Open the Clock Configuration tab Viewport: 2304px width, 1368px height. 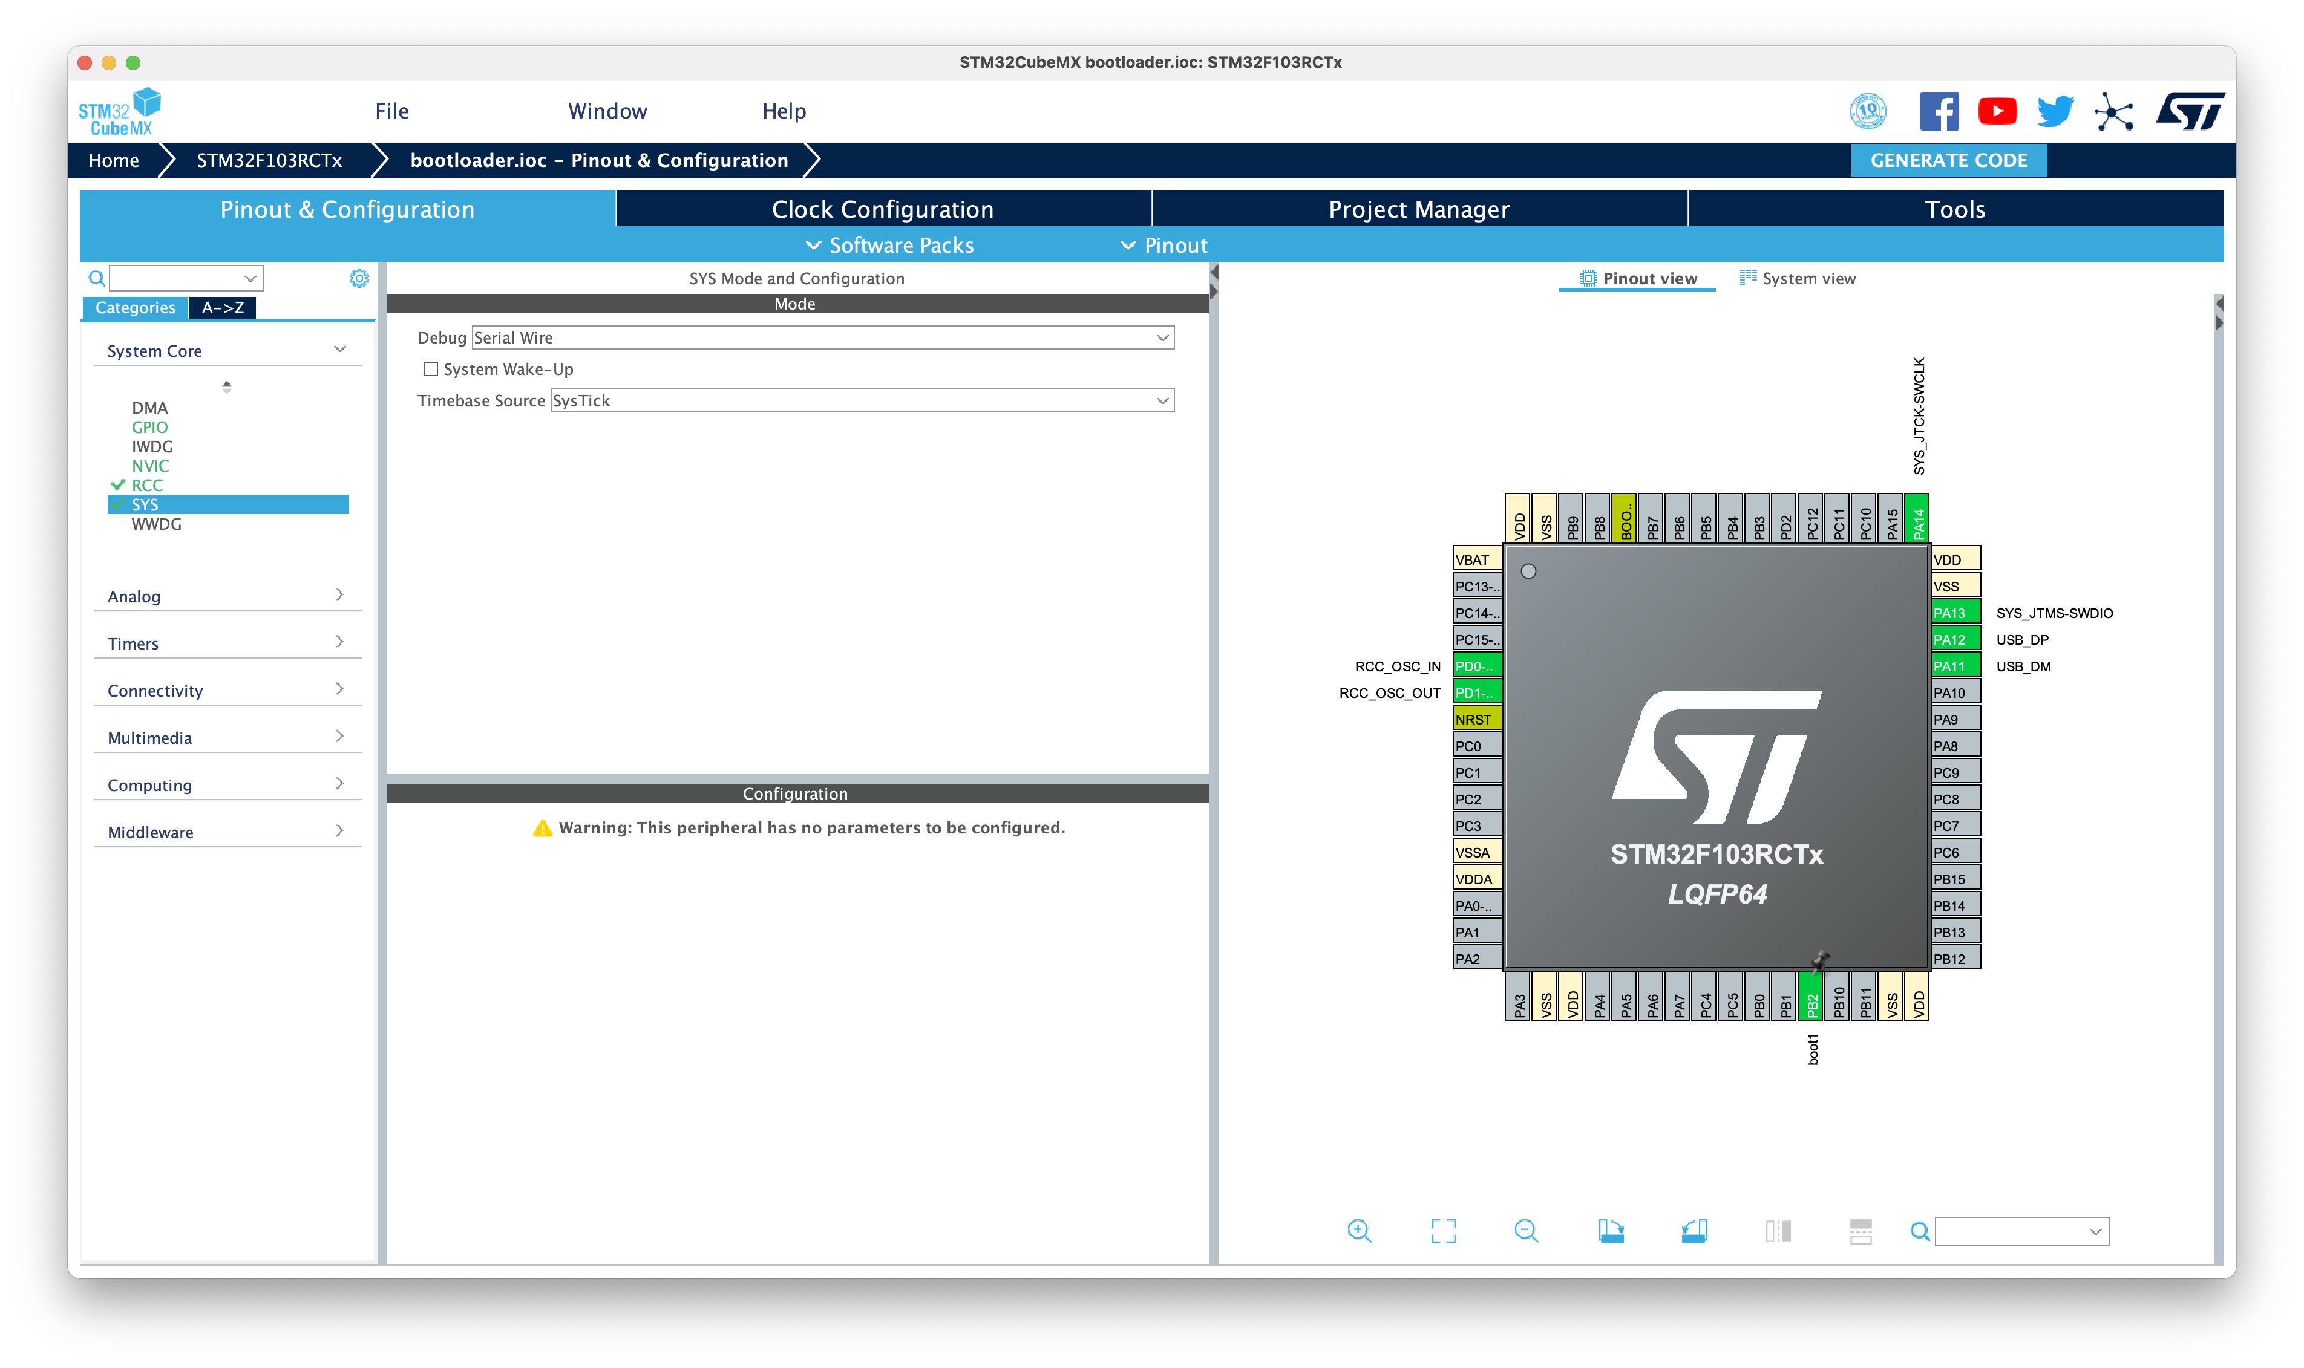pos(882,209)
